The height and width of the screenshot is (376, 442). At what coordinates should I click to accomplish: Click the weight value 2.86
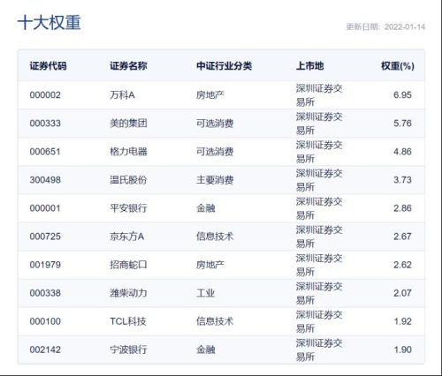402,208
